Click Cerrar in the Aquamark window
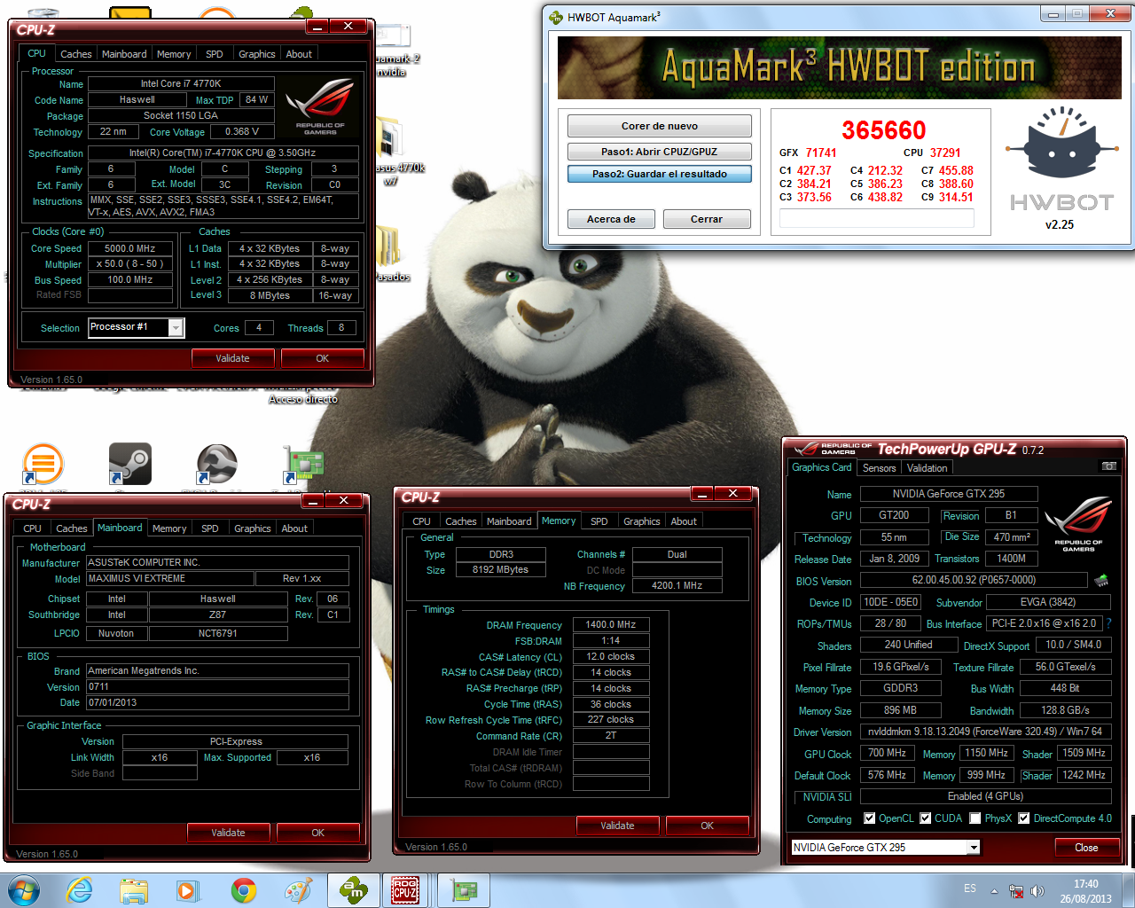 pos(707,219)
